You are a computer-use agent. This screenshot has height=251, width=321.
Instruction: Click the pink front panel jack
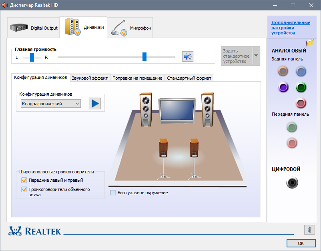[x=292, y=143]
